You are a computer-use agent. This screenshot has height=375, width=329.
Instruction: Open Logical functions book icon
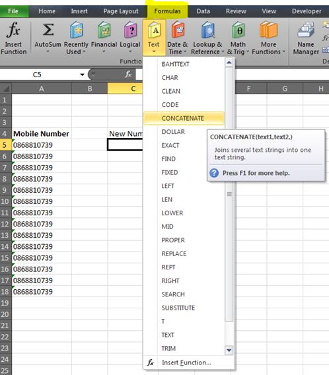point(130,30)
